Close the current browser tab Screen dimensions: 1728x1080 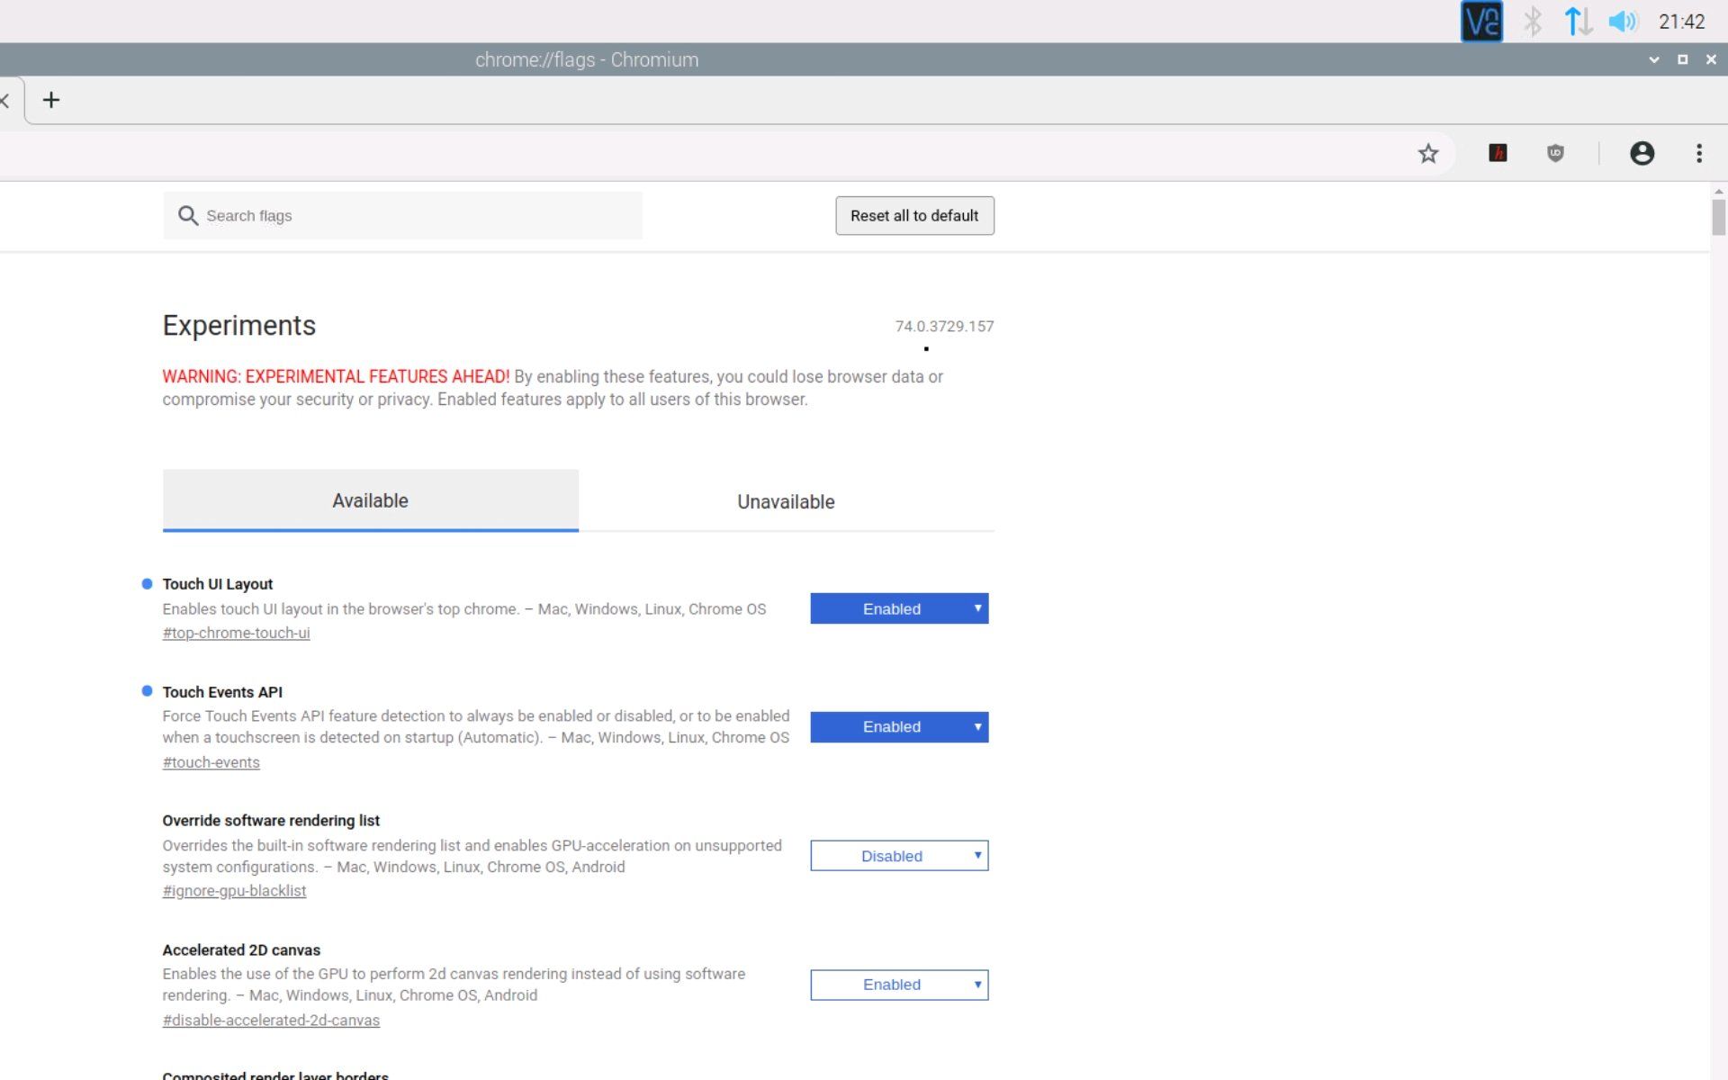click(4, 100)
